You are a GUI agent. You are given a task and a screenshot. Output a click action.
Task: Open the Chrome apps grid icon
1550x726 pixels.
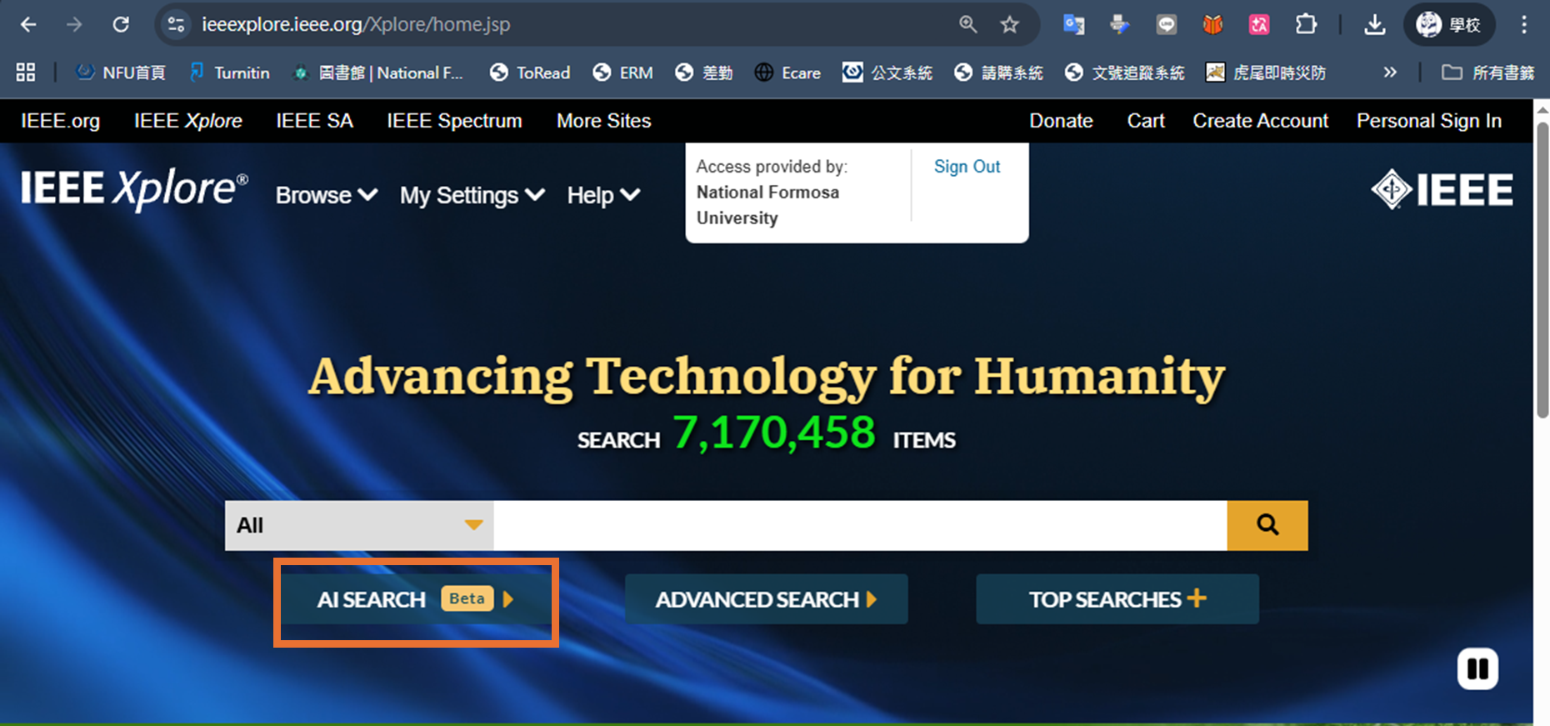pos(26,73)
